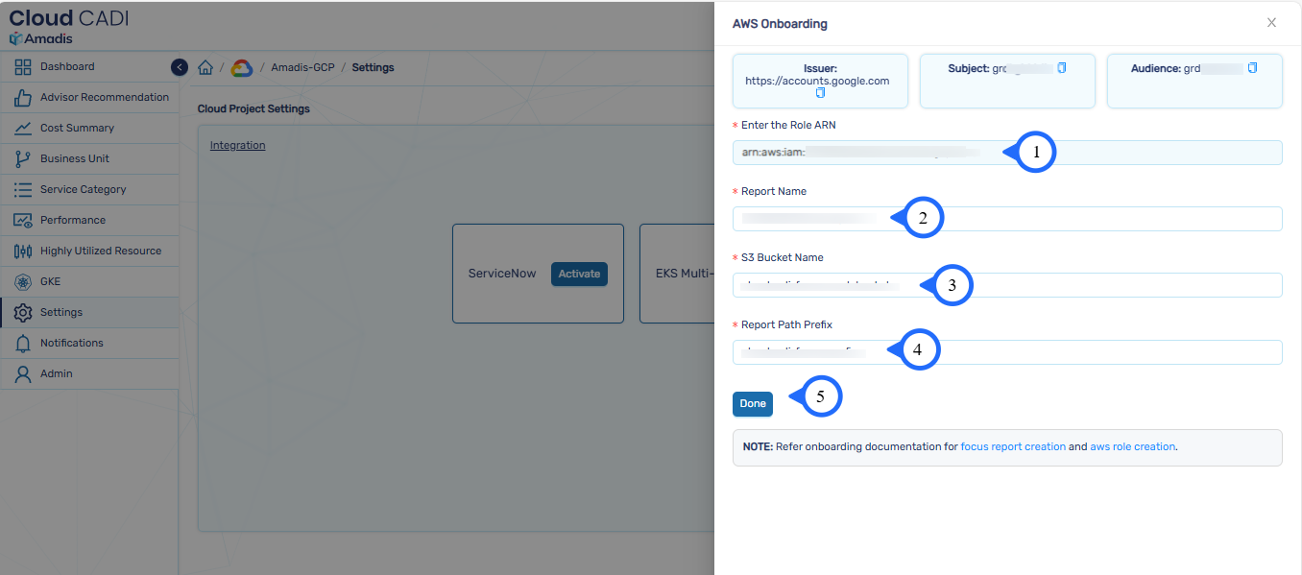Click the GKE Kubernetes icon
Viewport: 1302px width, 575px height.
click(x=23, y=282)
